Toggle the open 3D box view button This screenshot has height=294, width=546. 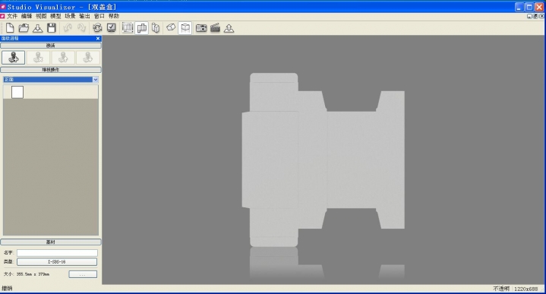point(185,28)
